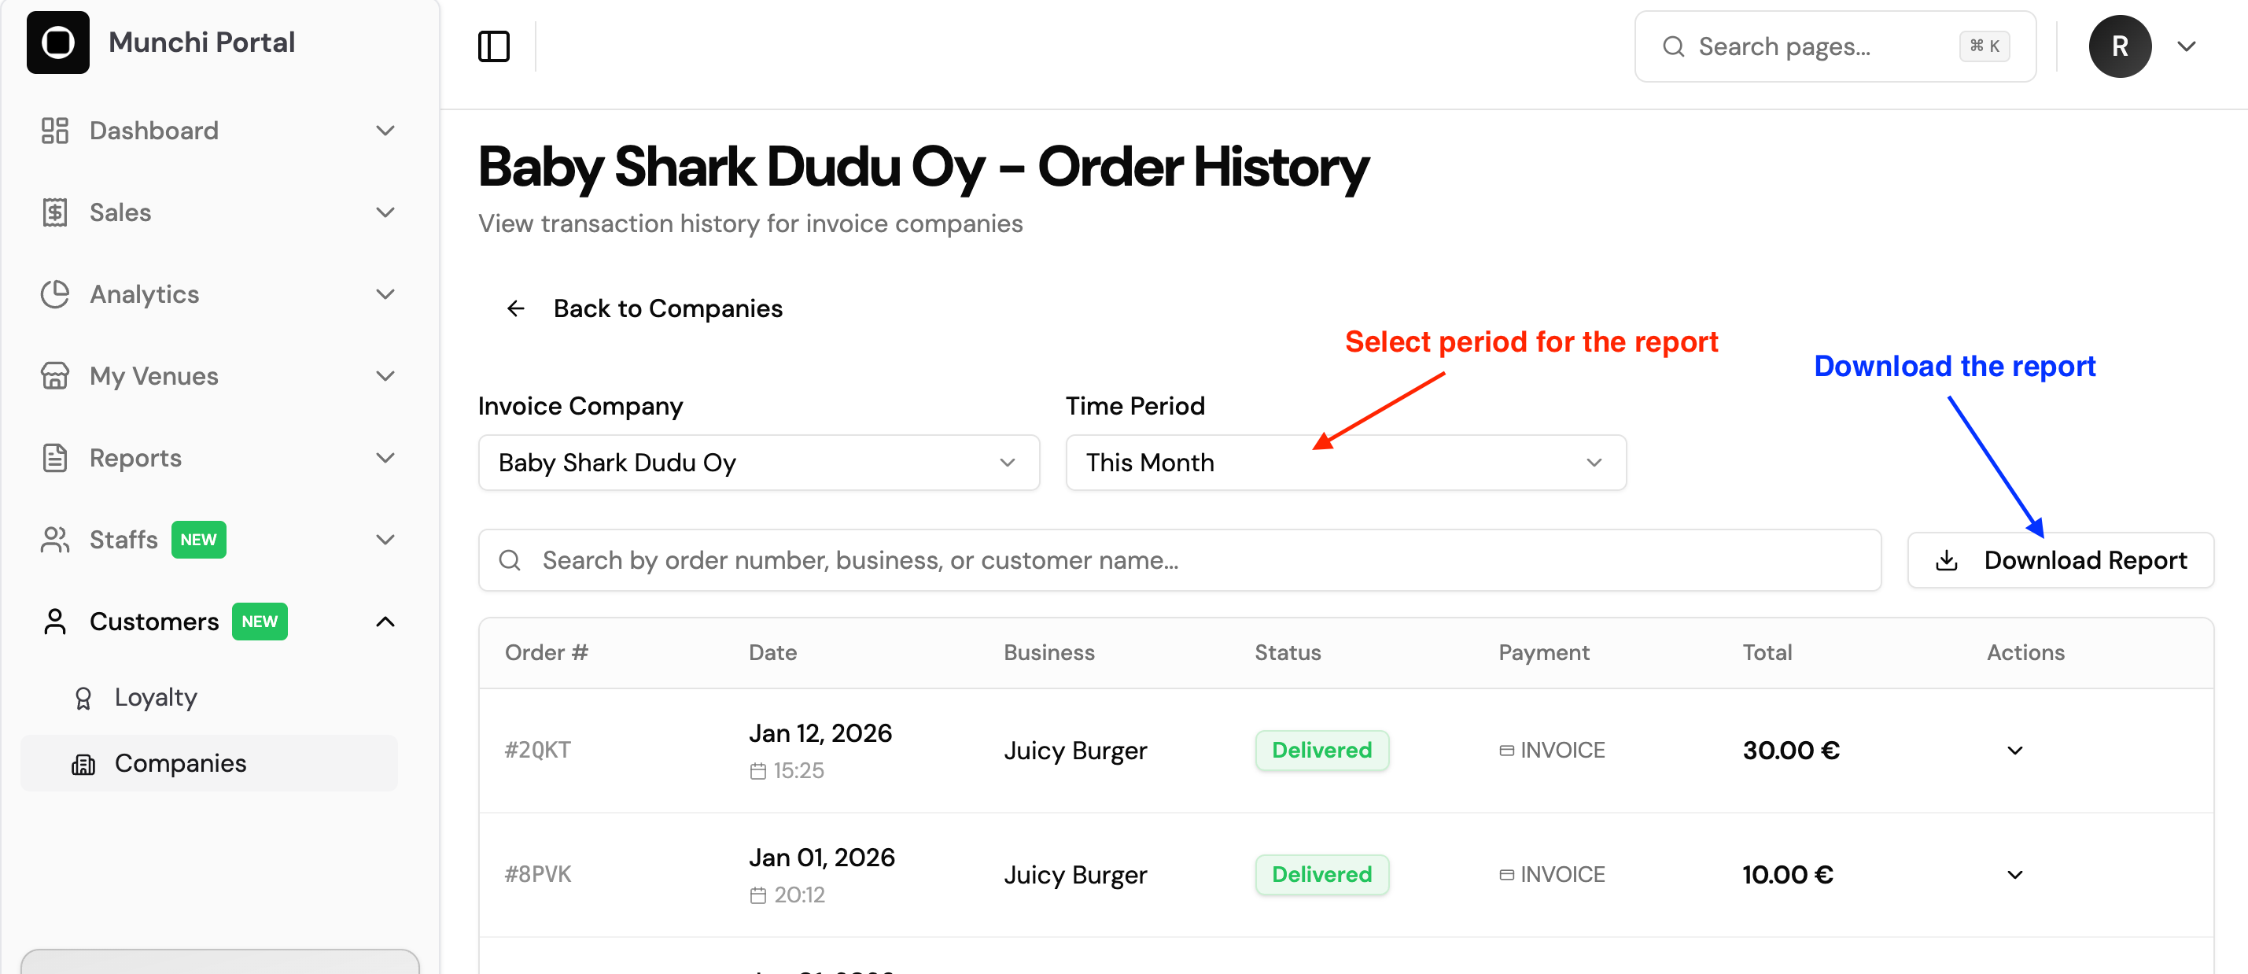Click the My Venues store icon

(x=54, y=376)
